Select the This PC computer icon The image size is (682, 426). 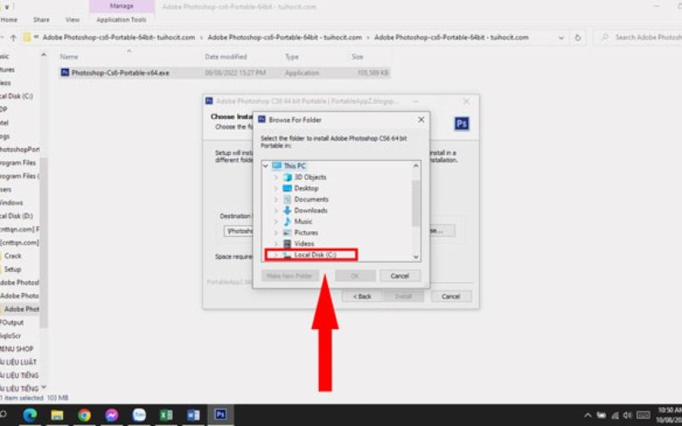(x=276, y=166)
